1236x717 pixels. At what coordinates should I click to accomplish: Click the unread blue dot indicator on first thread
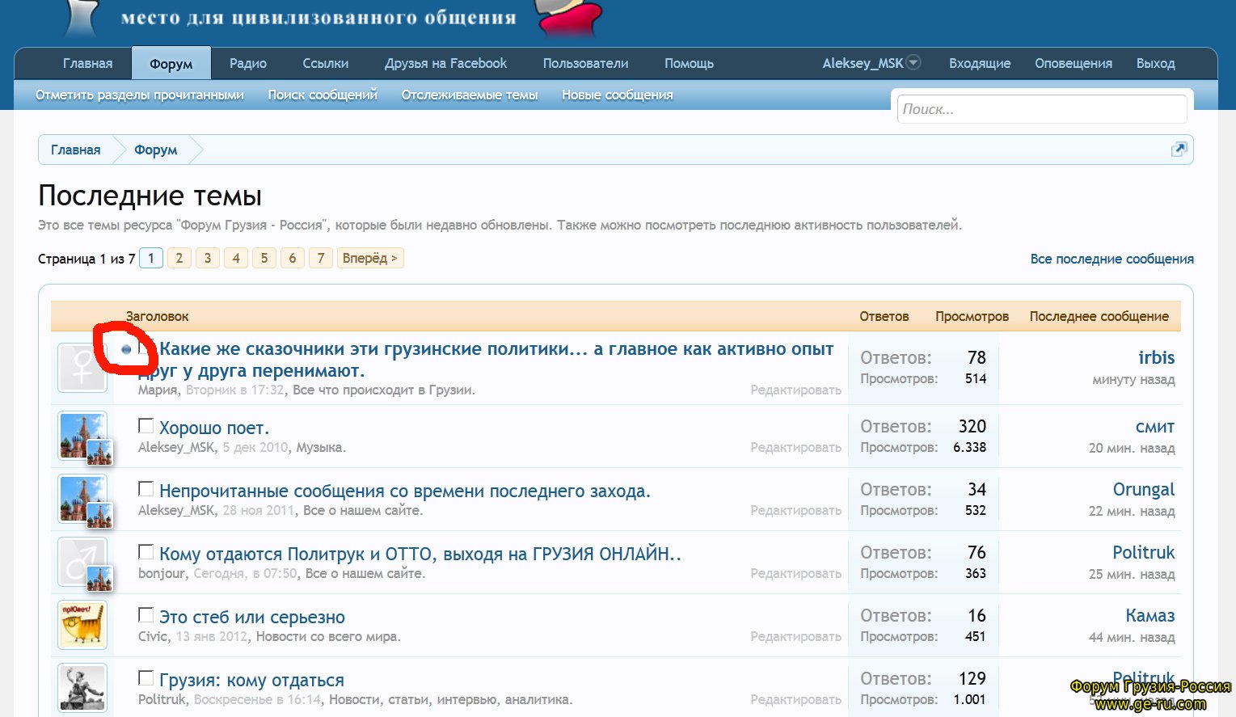[126, 350]
